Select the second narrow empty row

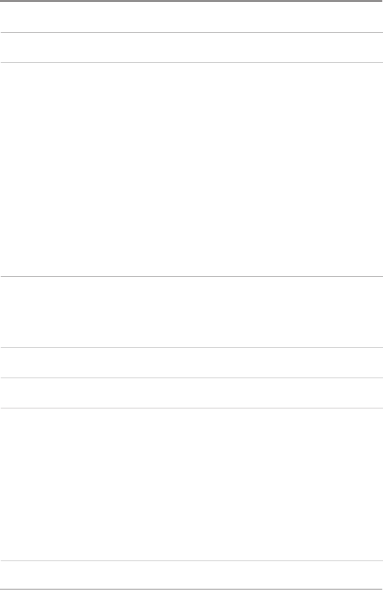[x=192, y=47]
